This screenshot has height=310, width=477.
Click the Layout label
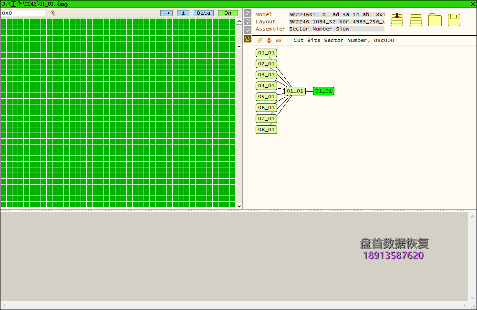(x=265, y=22)
